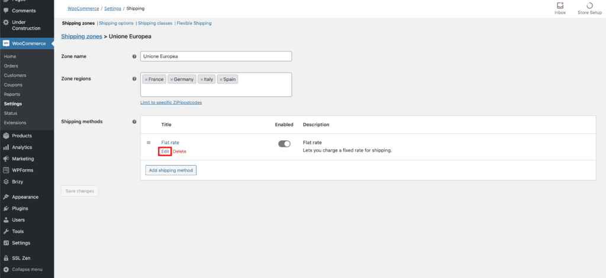Remove France from zone regions
This screenshot has width=606, height=278.
[146, 79]
